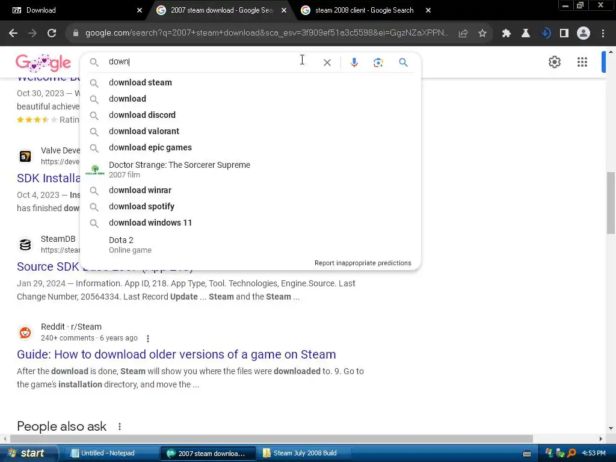Choose suggestion download winrar

(x=250, y=190)
